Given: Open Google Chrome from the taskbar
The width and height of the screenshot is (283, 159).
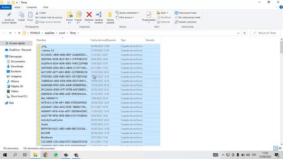Looking at the screenshot, I should pyautogui.click(x=46, y=155).
